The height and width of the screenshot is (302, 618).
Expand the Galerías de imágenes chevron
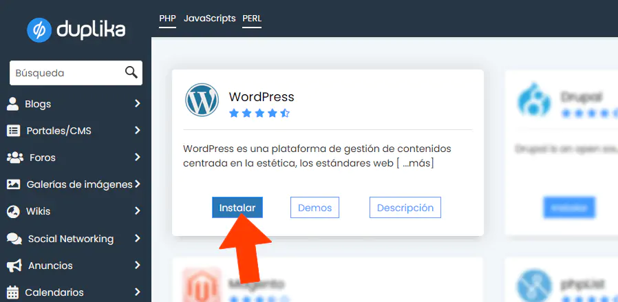[x=137, y=184]
